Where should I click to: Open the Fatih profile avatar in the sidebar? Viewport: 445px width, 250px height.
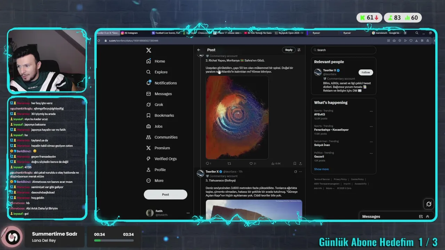(x=150, y=213)
